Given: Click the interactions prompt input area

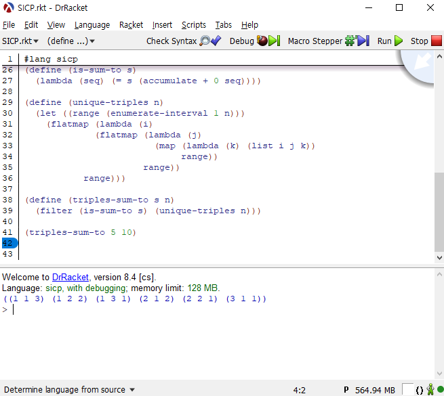Looking at the screenshot, I should click(203, 309).
